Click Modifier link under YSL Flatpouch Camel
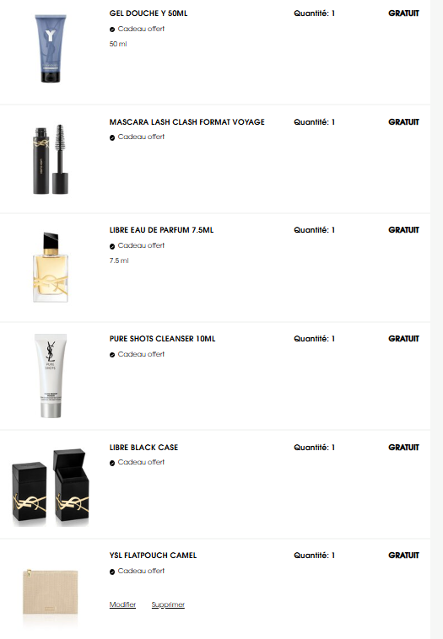This screenshot has width=443, height=639. [x=122, y=604]
